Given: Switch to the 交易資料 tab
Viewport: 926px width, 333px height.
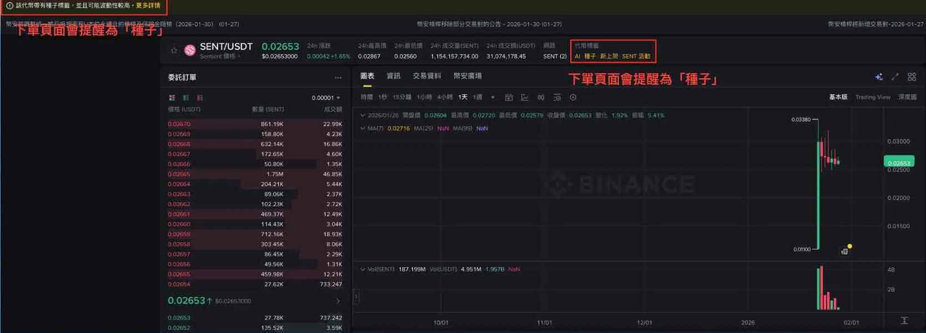Looking at the screenshot, I should tap(427, 76).
